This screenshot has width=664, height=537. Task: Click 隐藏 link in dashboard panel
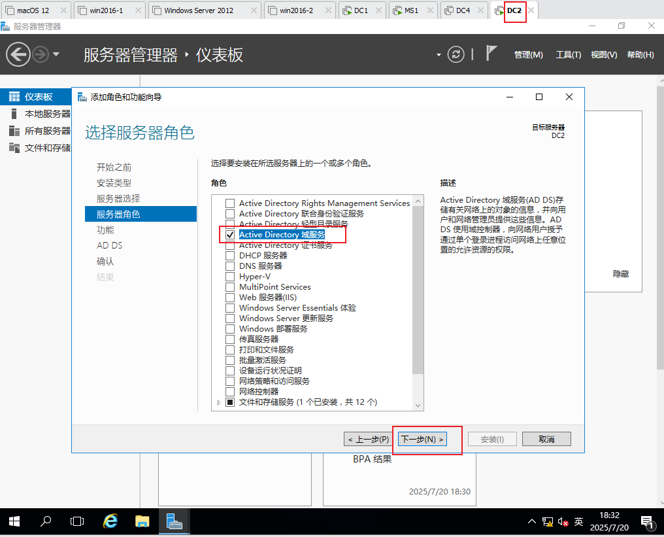[x=620, y=274]
